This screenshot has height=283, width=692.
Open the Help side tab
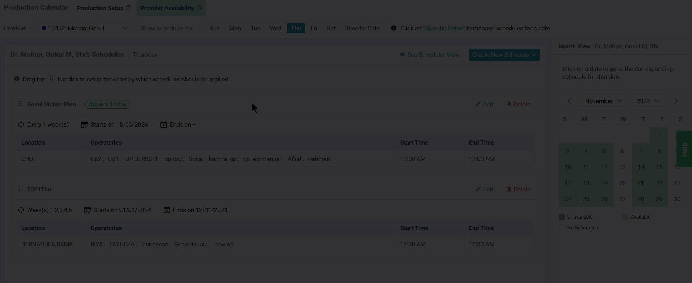pos(684,149)
